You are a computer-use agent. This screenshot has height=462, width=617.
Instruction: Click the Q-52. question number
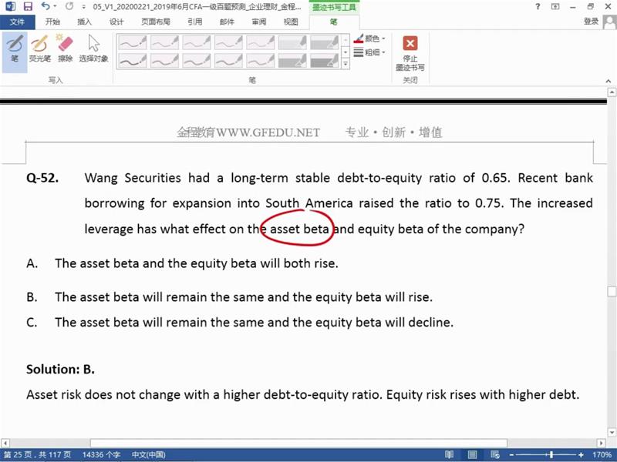pyautogui.click(x=42, y=178)
